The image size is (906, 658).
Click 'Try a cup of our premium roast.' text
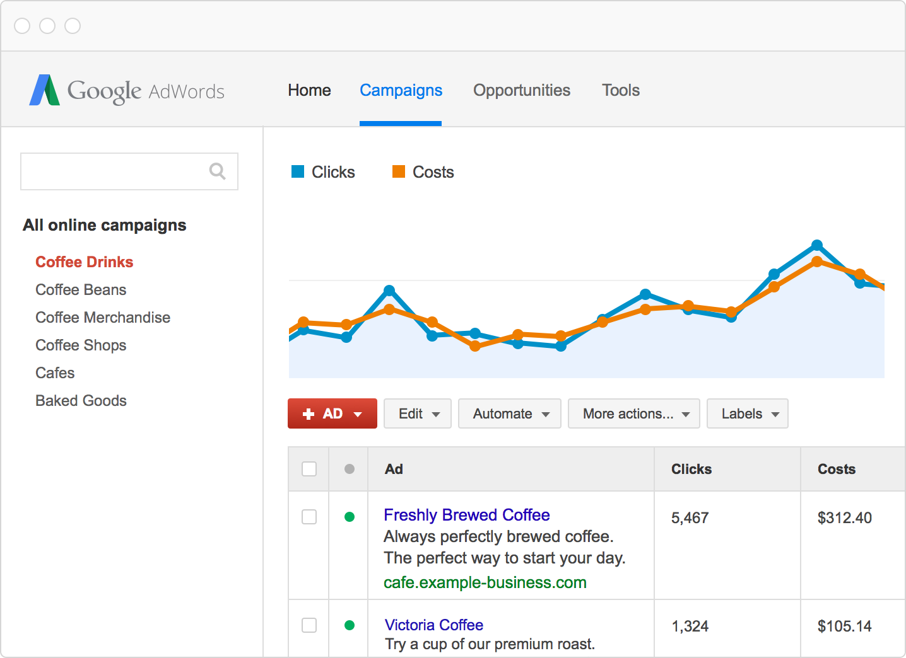point(490,644)
